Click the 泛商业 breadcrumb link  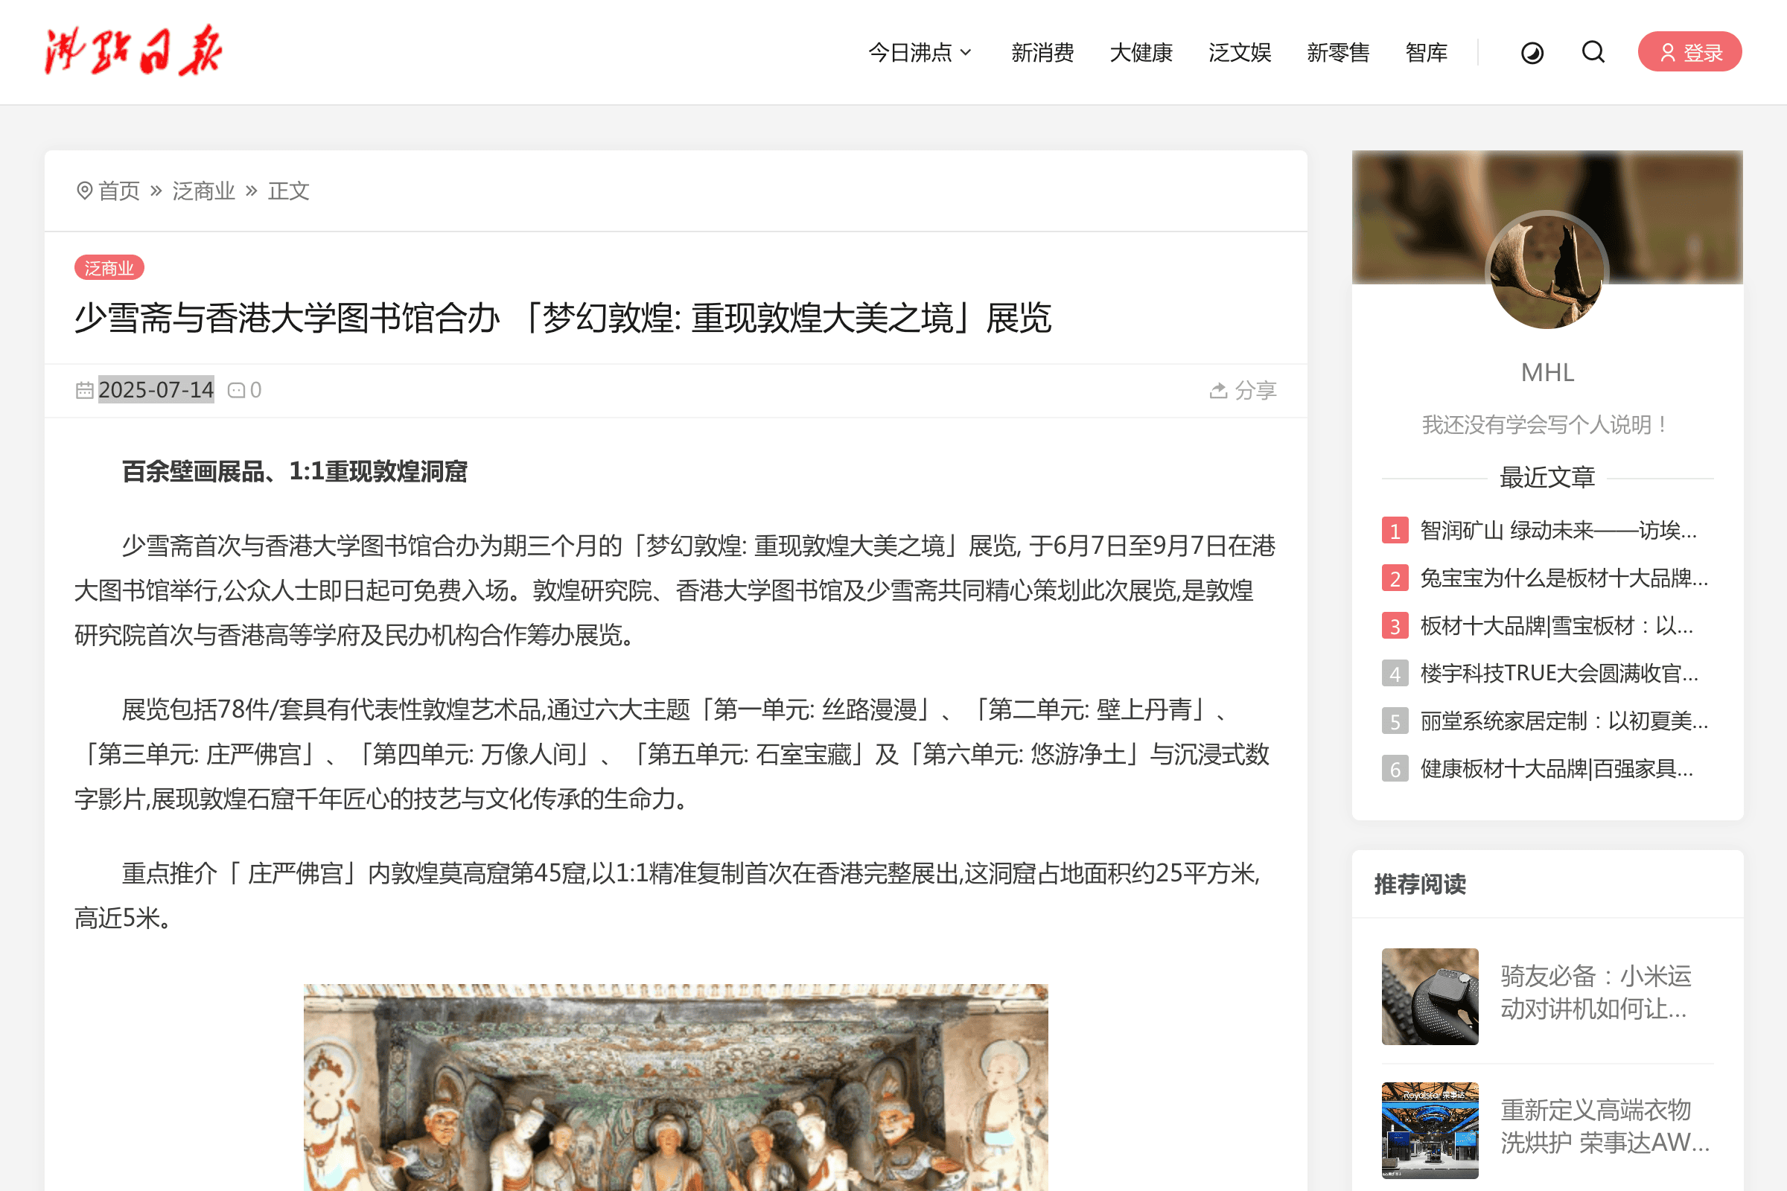203,191
